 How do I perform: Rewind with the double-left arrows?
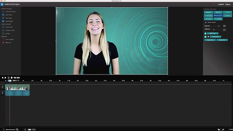tap(15, 78)
